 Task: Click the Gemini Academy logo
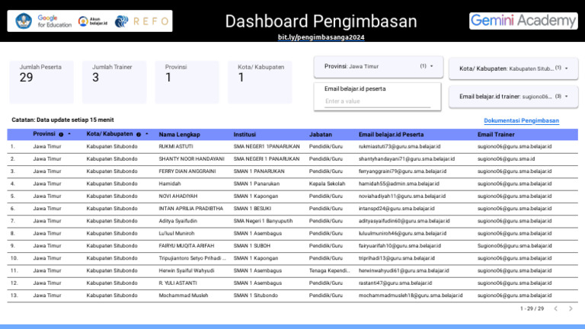pos(523,21)
